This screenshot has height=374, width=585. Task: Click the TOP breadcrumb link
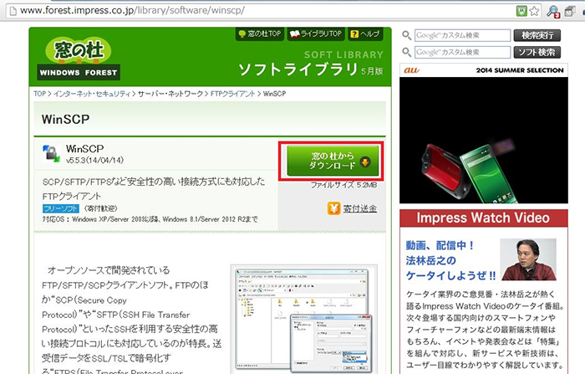click(x=40, y=94)
